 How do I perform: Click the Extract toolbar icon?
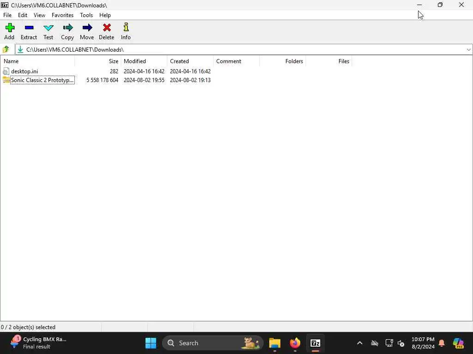click(x=29, y=28)
